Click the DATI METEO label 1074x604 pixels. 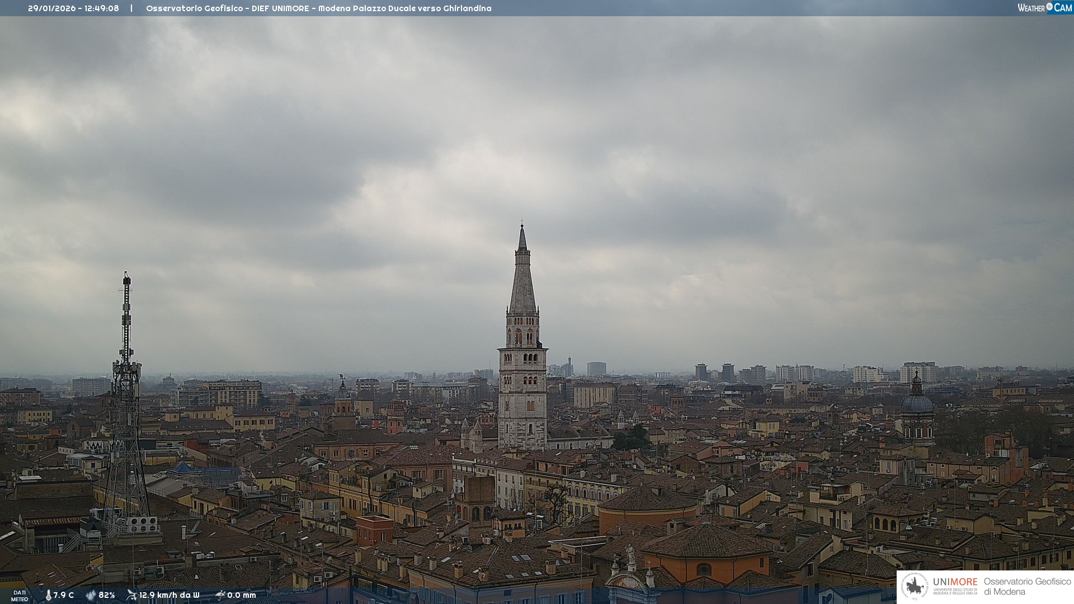[20, 596]
